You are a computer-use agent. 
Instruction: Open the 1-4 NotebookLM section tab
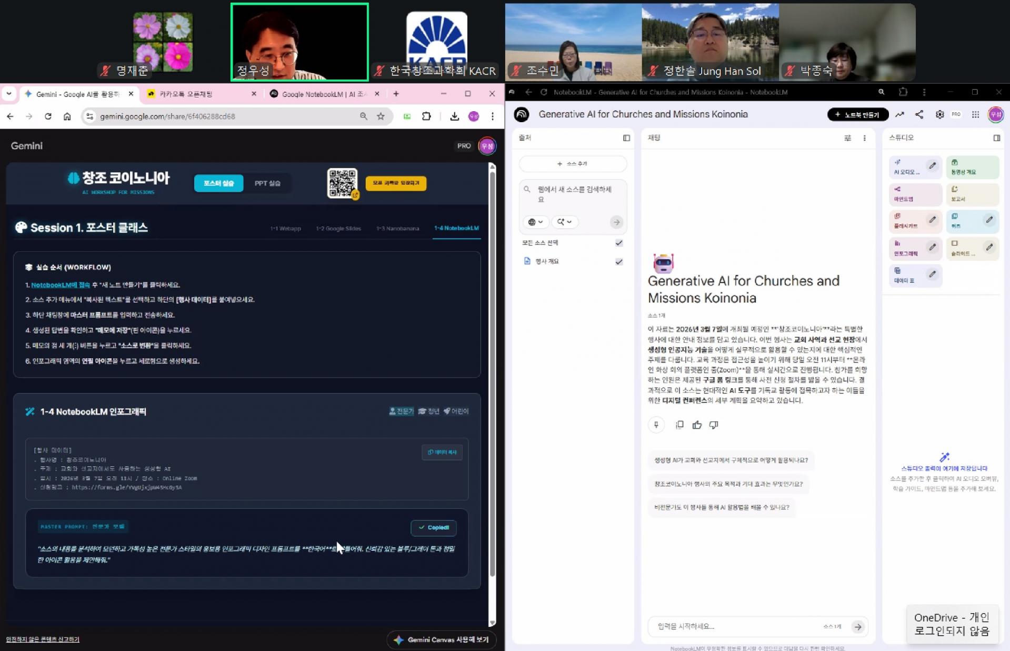(456, 229)
